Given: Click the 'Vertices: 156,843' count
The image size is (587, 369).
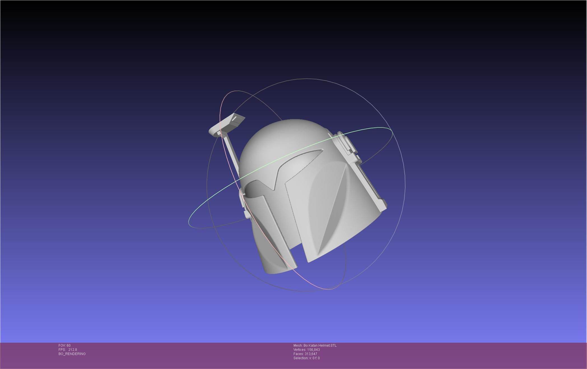Looking at the screenshot, I should (307, 350).
